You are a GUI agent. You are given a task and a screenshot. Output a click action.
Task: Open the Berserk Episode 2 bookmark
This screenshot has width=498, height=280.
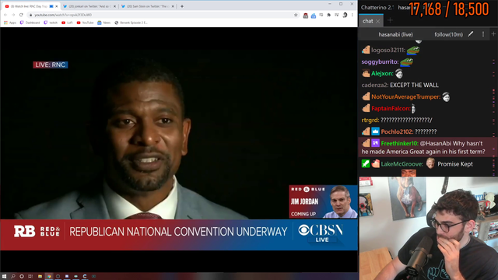[132, 23]
